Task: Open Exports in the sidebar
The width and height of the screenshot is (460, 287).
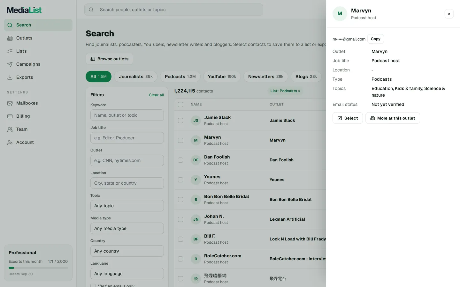Action: [38, 77]
